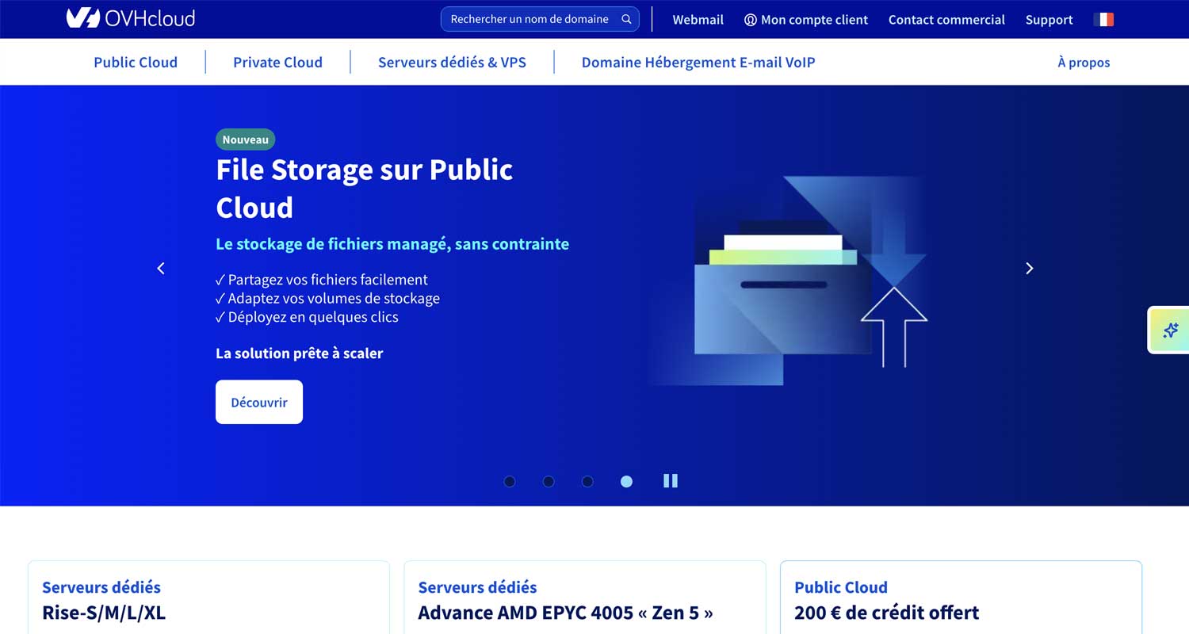Focus the domain name search field
This screenshot has width=1189, height=634.
(540, 19)
